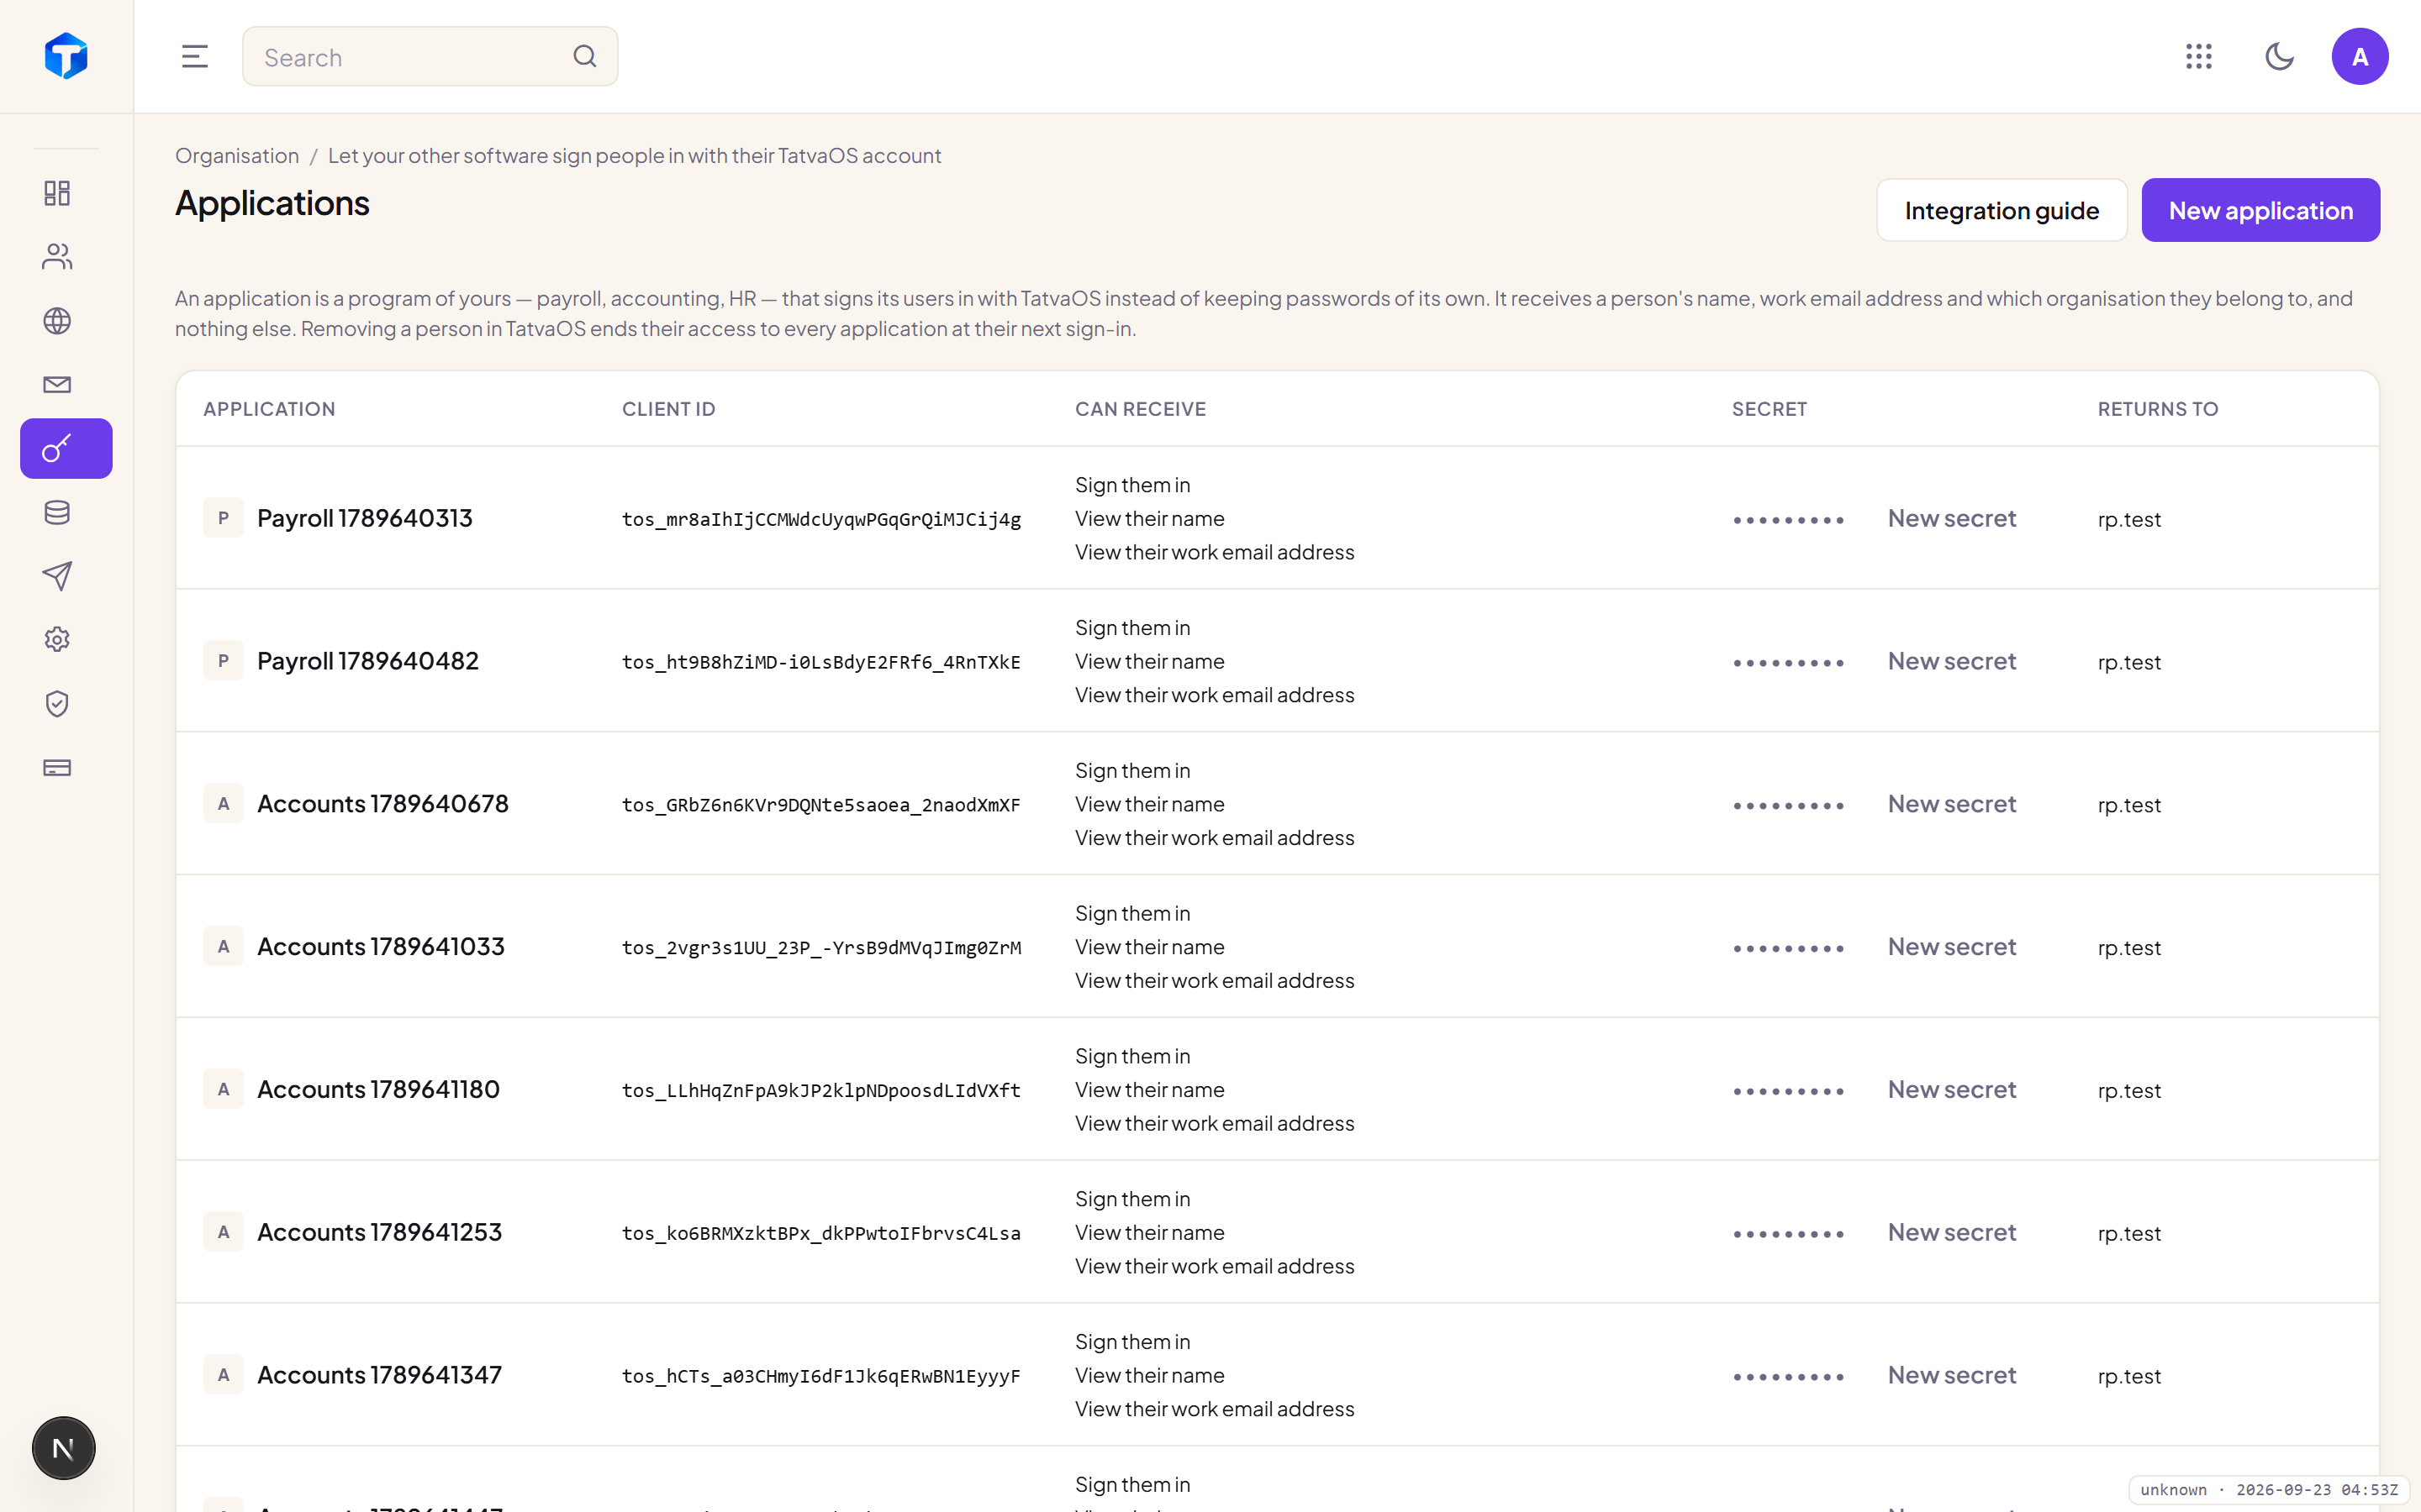Open the settings gear icon in sidebar
The width and height of the screenshot is (2421, 1512).
coord(57,640)
